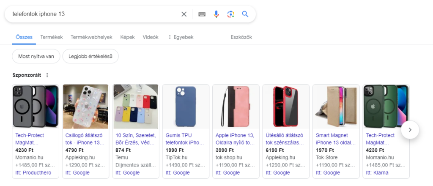Image resolution: width=433 pixels, height=186 pixels.
Task: Open the Csillogó átlátszó tok product link
Action: coord(85,139)
